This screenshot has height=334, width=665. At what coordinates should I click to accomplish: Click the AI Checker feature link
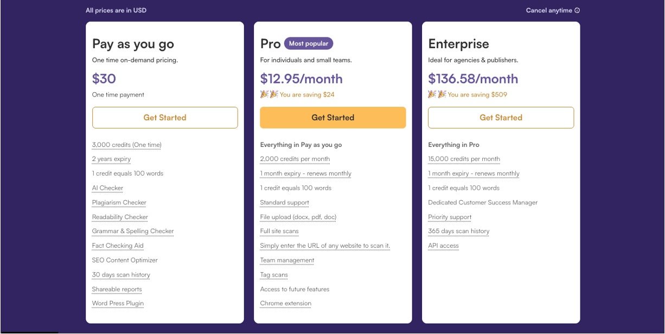(x=107, y=188)
